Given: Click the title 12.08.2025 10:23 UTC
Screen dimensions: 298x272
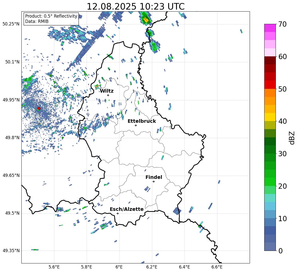Looking at the screenshot, I should [135, 7].
